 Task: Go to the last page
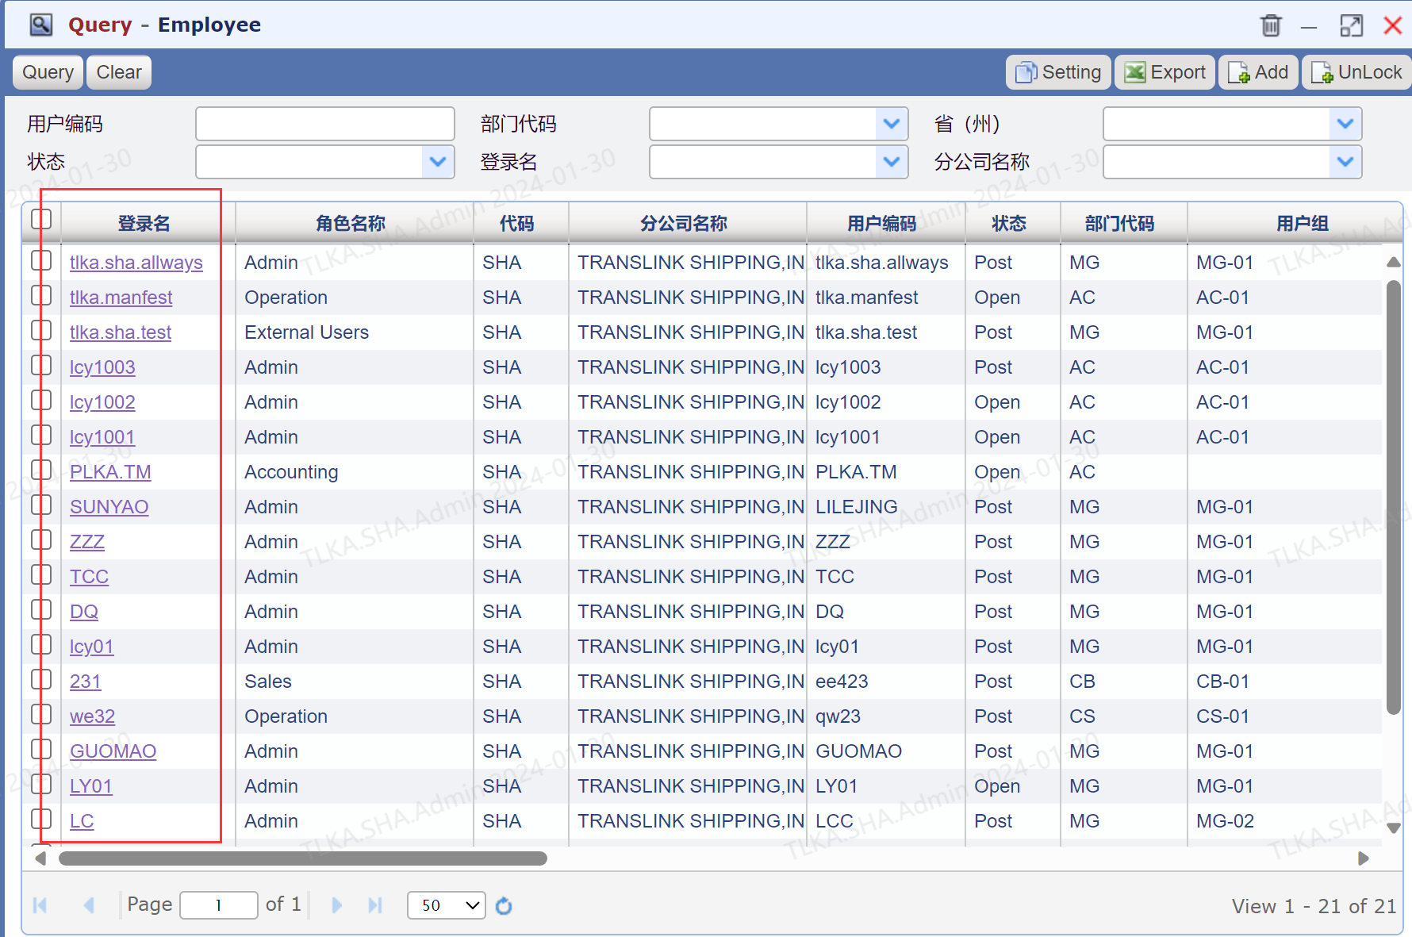tap(375, 905)
